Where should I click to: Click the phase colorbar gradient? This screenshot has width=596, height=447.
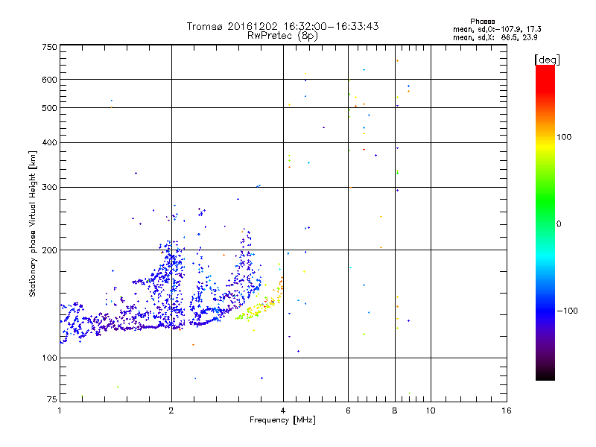pos(545,222)
